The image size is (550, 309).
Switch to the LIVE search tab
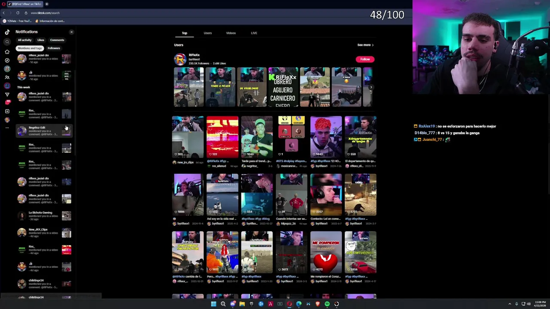coord(254,33)
